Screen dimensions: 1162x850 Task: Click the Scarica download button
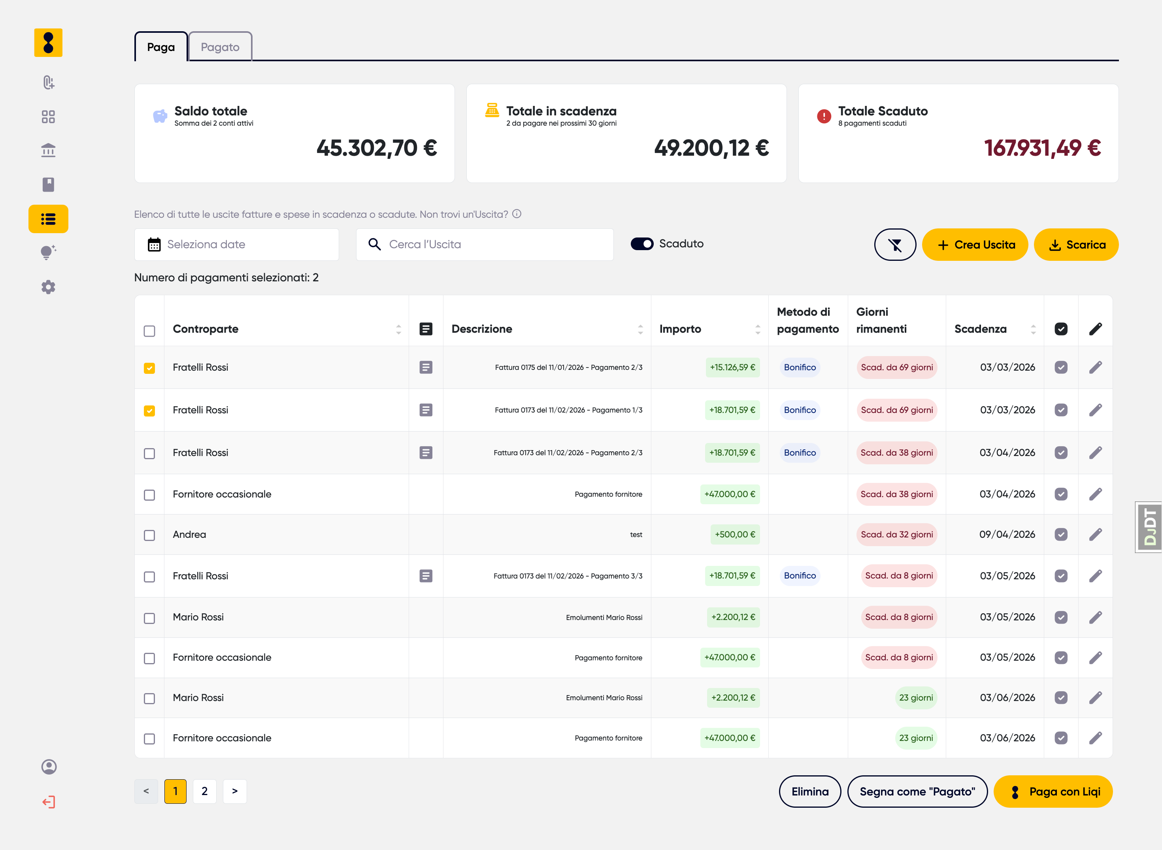click(1076, 244)
